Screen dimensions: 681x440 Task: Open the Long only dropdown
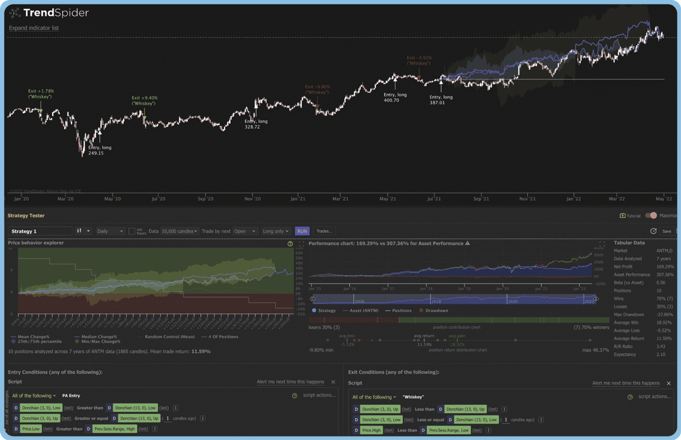pyautogui.click(x=275, y=231)
